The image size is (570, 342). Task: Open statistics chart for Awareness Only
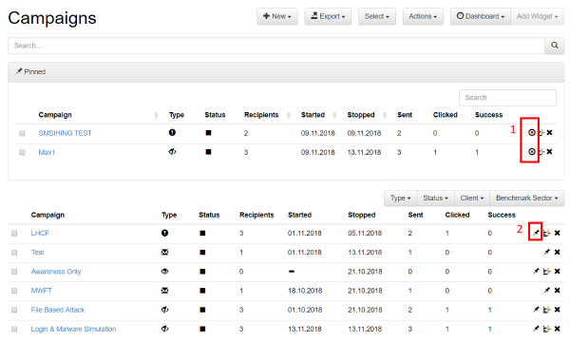tap(546, 271)
